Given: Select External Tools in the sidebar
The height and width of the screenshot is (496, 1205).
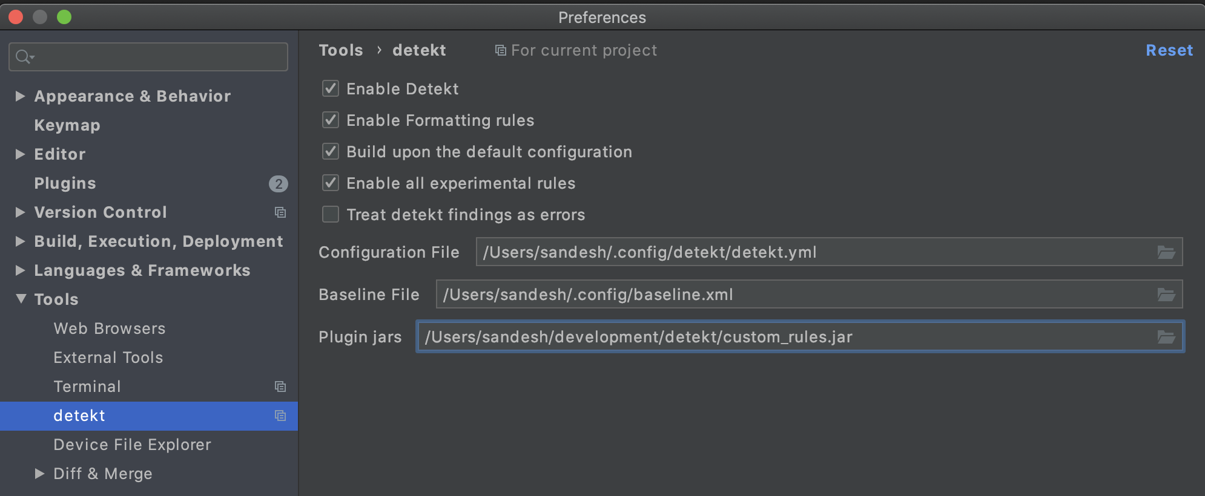Looking at the screenshot, I should (x=108, y=357).
